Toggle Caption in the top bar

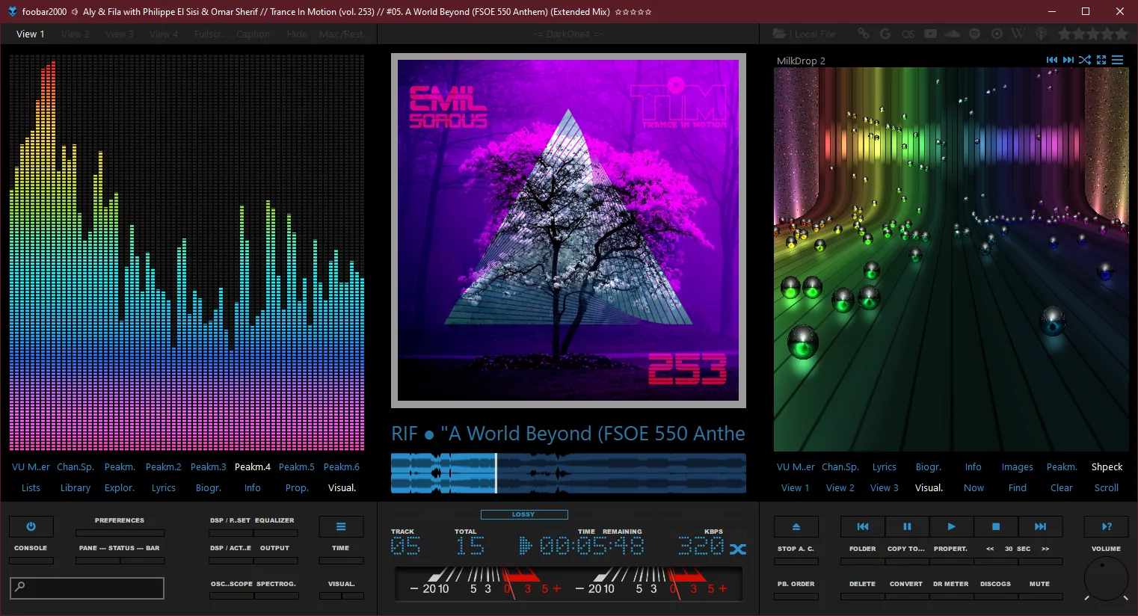[x=253, y=34]
